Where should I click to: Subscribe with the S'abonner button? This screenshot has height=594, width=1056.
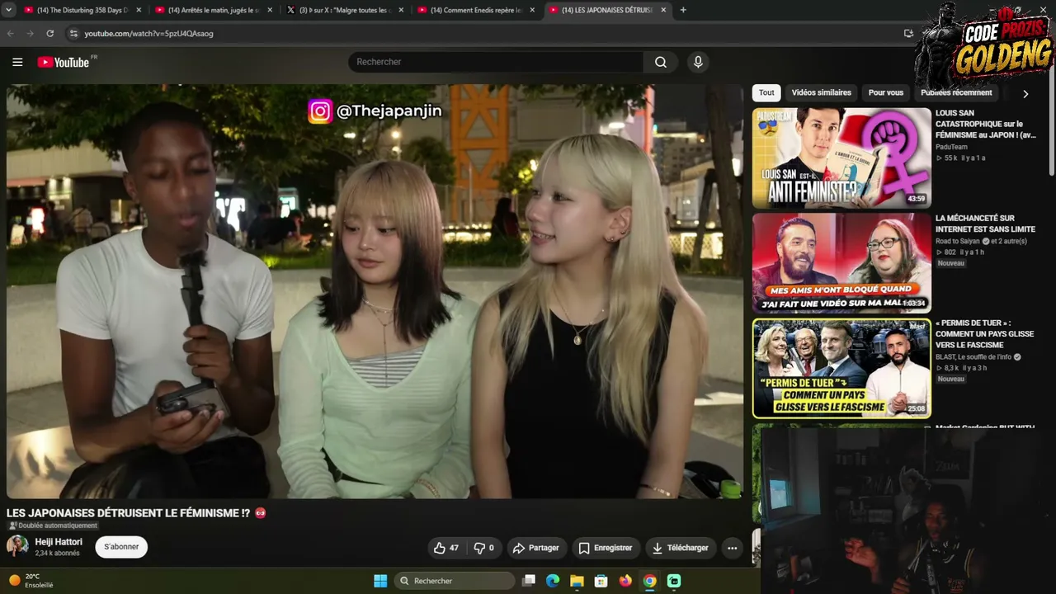[121, 547]
